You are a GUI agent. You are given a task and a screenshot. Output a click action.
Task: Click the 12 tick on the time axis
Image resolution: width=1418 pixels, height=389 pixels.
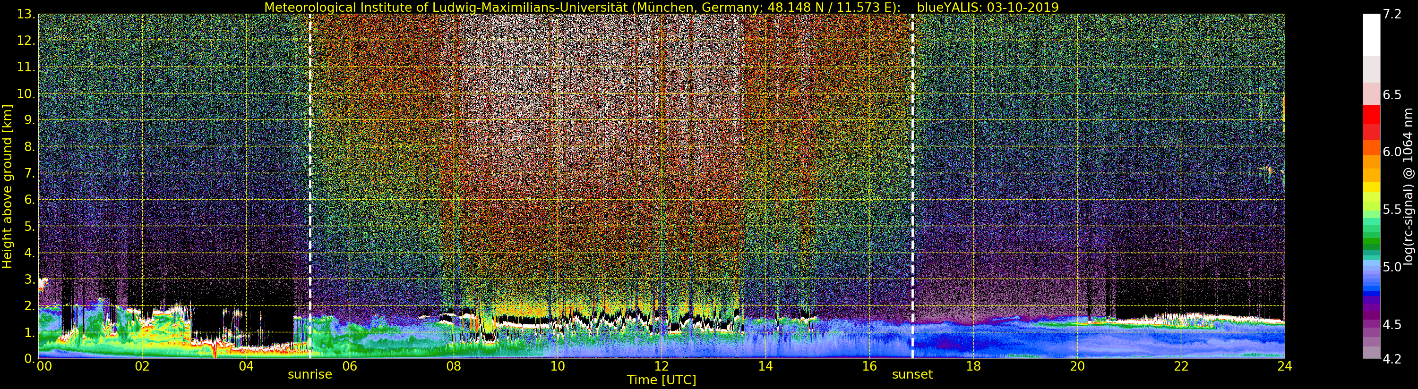pos(661,366)
